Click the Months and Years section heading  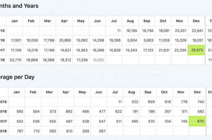point(19,6)
